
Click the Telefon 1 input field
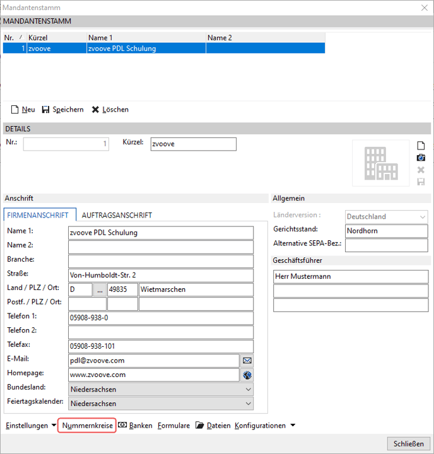click(x=161, y=318)
